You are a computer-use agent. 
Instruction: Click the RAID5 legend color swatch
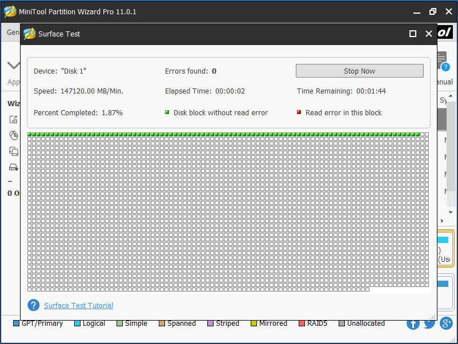click(x=302, y=323)
